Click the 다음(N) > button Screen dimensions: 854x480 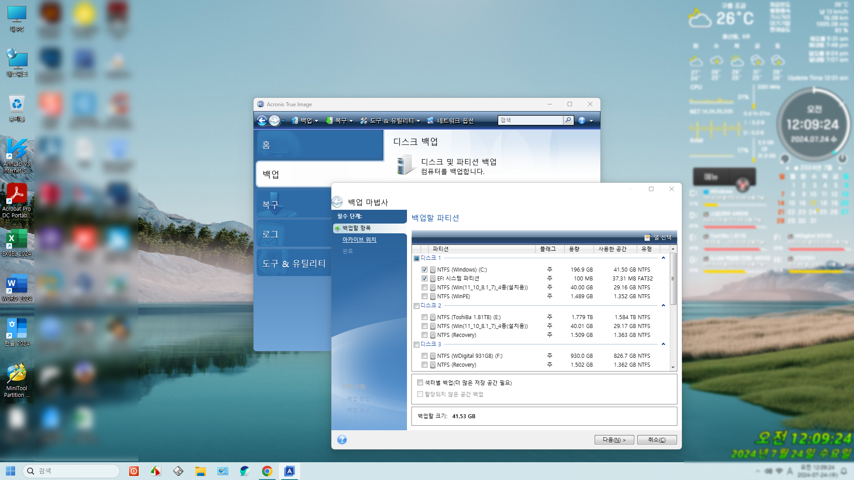click(x=614, y=440)
